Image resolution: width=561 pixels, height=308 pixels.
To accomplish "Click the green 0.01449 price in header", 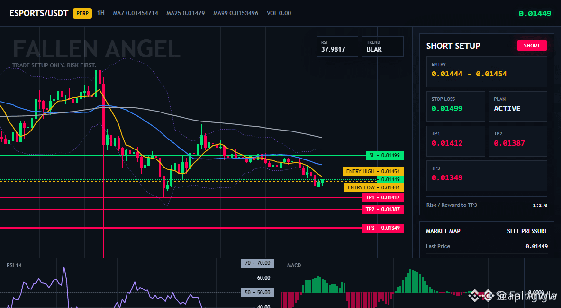I will [x=534, y=14].
